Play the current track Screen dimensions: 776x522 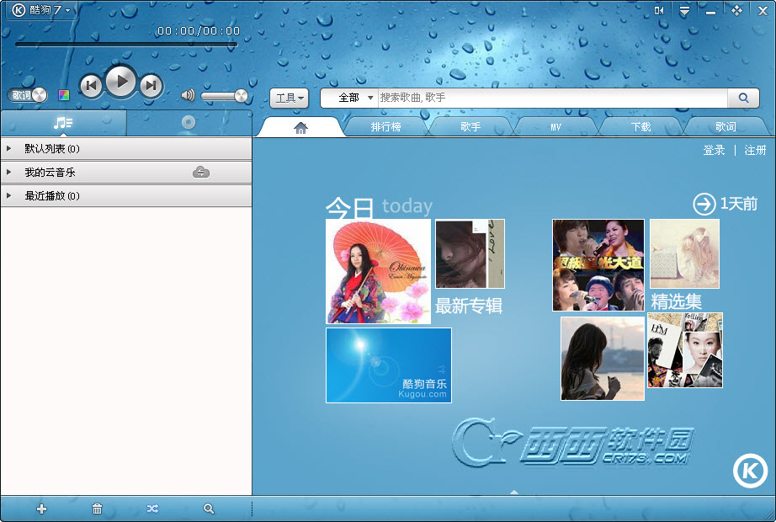[x=120, y=81]
